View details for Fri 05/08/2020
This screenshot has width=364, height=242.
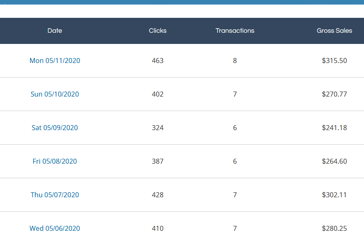pos(55,161)
